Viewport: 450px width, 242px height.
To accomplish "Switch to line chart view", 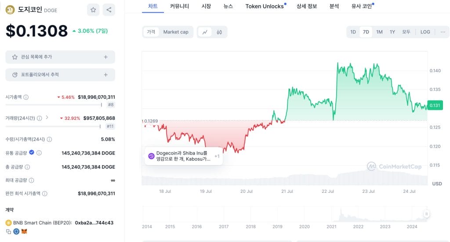I will [x=205, y=32].
